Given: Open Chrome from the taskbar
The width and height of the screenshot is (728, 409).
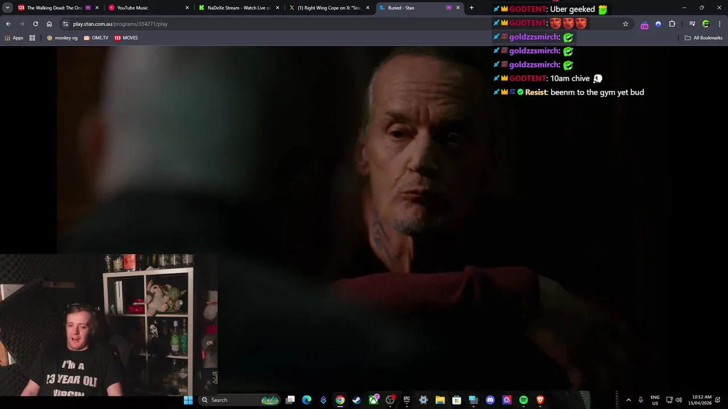Looking at the screenshot, I should point(340,400).
